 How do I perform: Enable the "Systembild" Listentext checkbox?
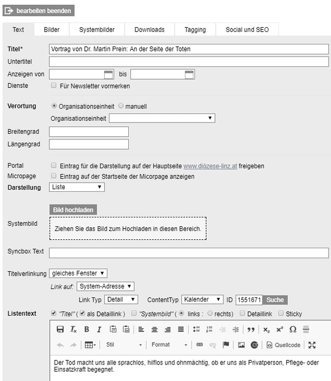point(134,313)
